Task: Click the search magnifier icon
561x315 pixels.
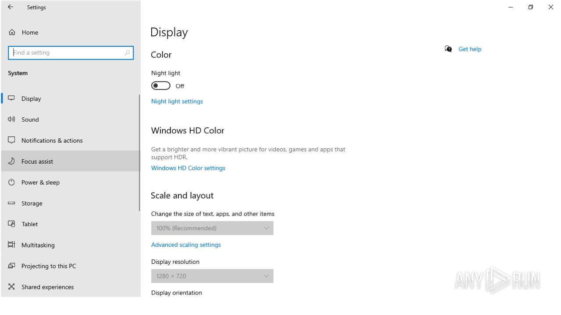Action: 127,52
